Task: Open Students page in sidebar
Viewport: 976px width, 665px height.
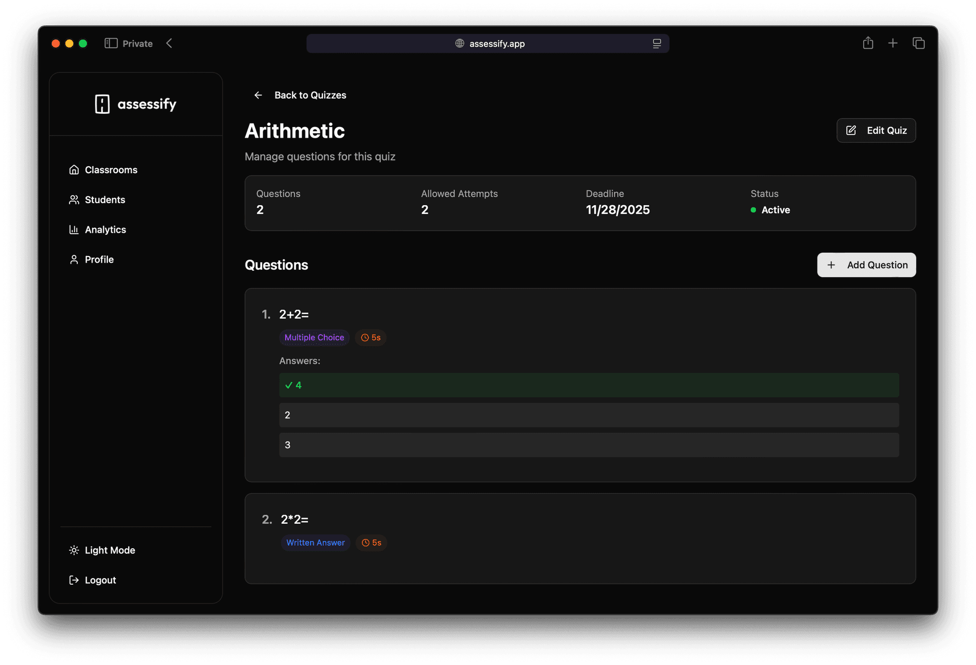Action: (x=104, y=200)
